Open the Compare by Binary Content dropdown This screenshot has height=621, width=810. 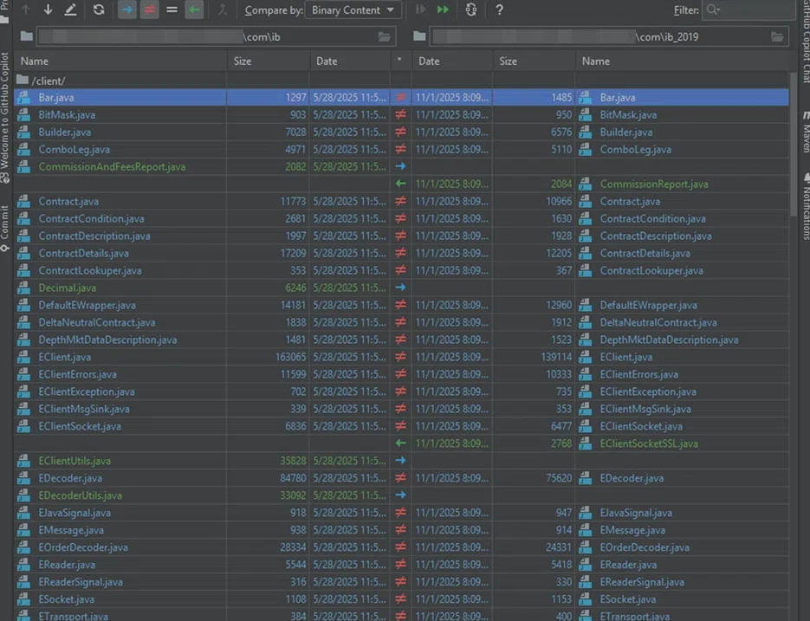click(x=353, y=10)
